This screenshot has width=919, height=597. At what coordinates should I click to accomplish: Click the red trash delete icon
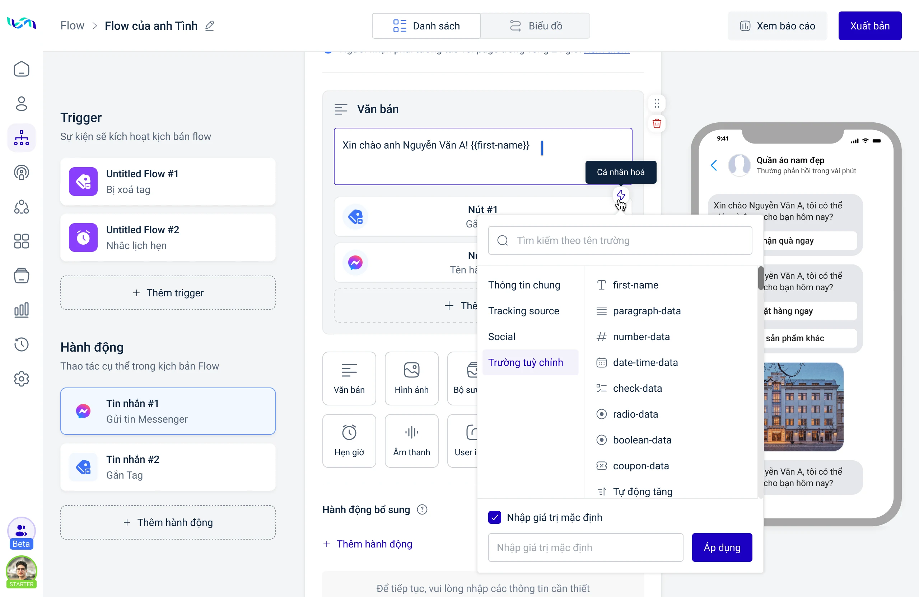(657, 123)
